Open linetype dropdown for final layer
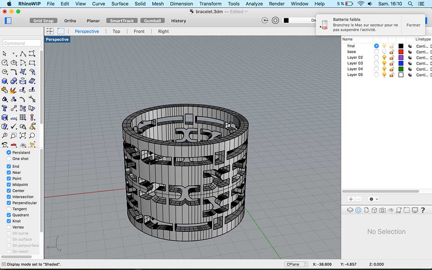The image size is (432, 270). pos(424,46)
